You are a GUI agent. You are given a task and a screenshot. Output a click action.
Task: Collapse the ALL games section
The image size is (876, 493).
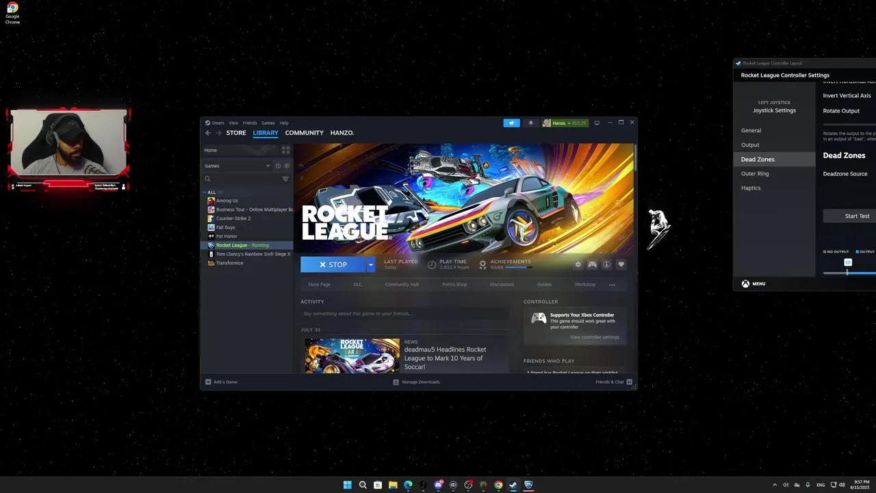[205, 192]
